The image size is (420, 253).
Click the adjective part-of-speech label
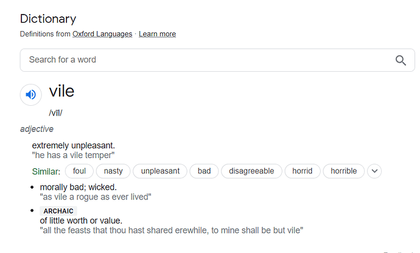click(37, 129)
